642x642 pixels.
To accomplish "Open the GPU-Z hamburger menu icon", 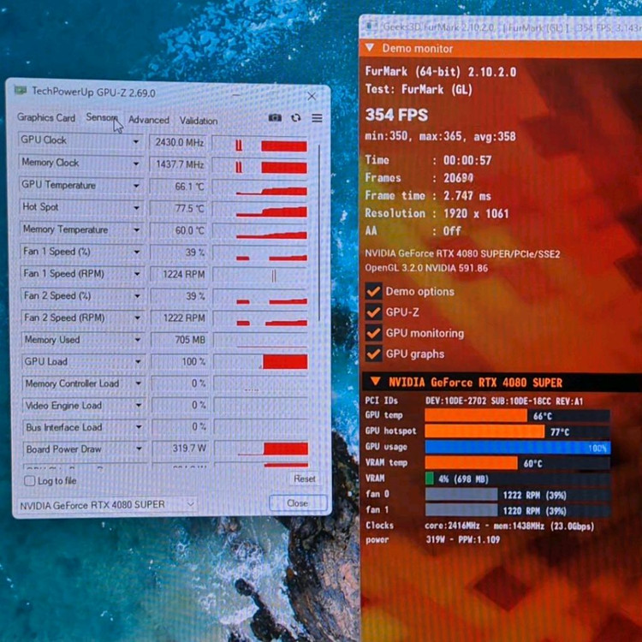I will coord(317,118).
